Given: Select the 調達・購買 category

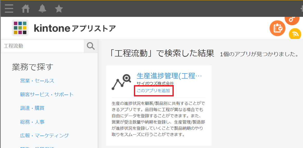Looking at the screenshot, I should pyautogui.click(x=32, y=108).
